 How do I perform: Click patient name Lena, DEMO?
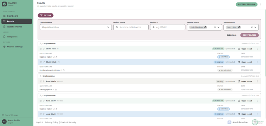tap(50, 114)
